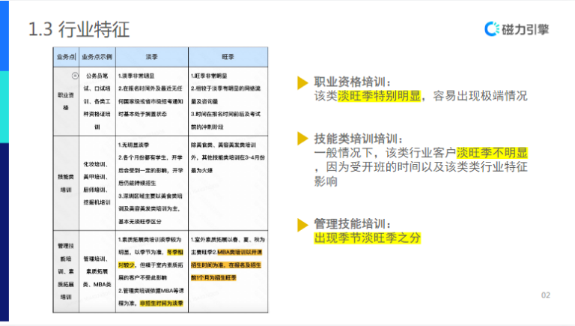Click the cell starting 除美食类、美容美发类培训
The image size is (575, 326).
tap(228, 183)
